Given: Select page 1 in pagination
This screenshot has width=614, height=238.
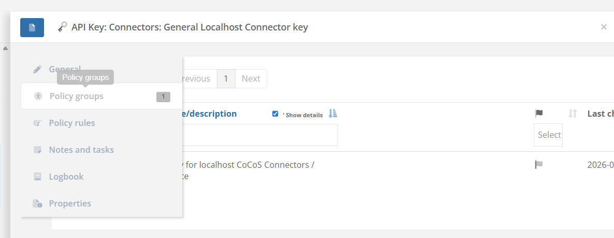Looking at the screenshot, I should [226, 78].
